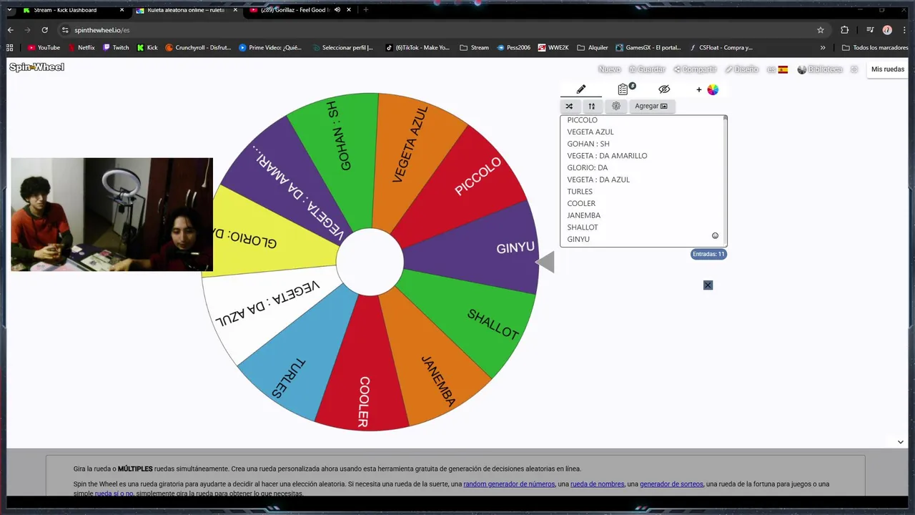The height and width of the screenshot is (515, 915).
Task: Open the apps grid in bookmarks bar
Action: coord(9,48)
